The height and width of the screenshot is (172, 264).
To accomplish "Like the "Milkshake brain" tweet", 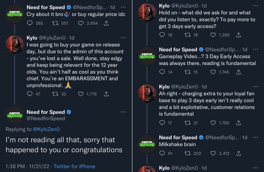I will (x=214, y=153).
